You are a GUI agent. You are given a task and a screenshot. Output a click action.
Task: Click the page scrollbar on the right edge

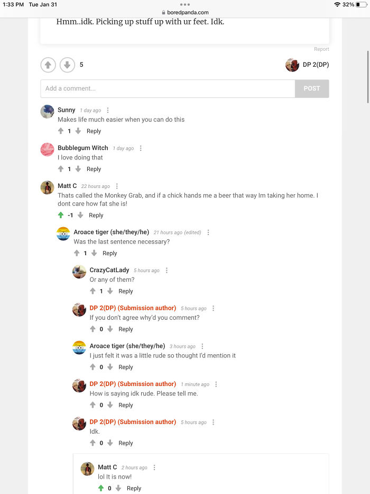368,77
